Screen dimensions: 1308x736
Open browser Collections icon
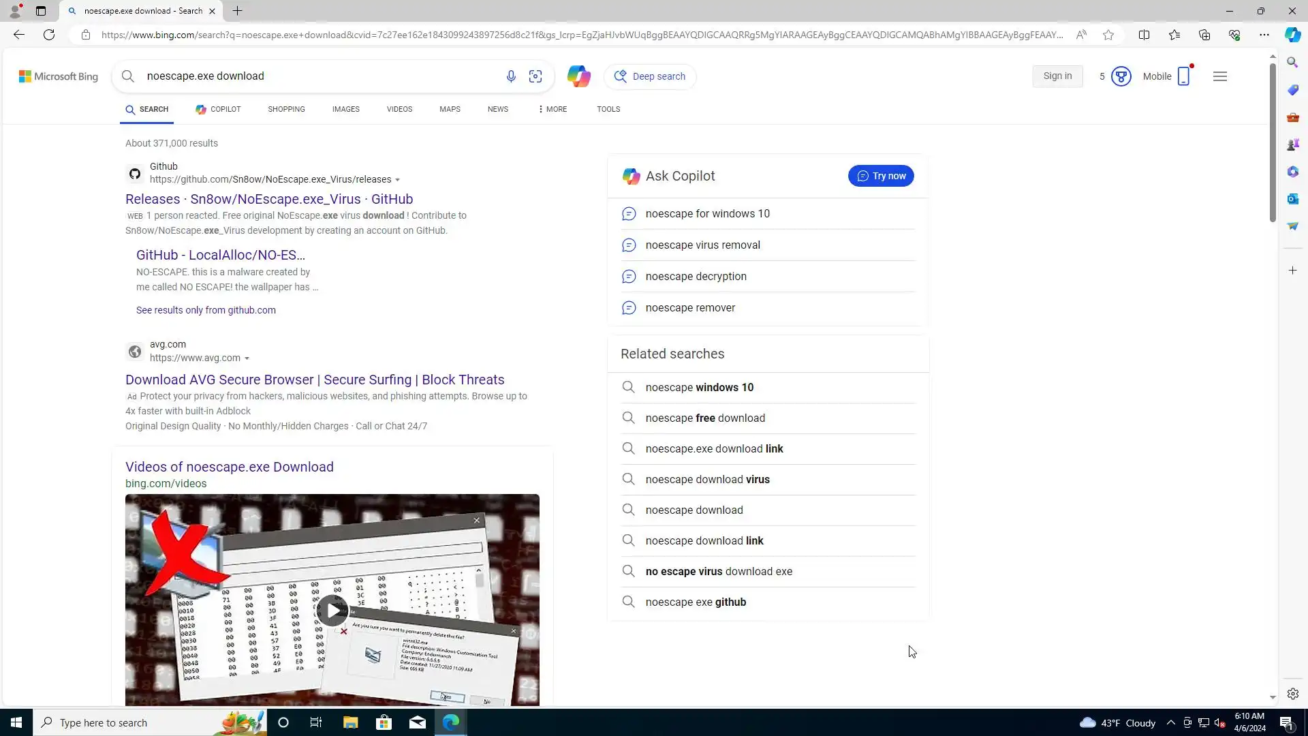1204,35
